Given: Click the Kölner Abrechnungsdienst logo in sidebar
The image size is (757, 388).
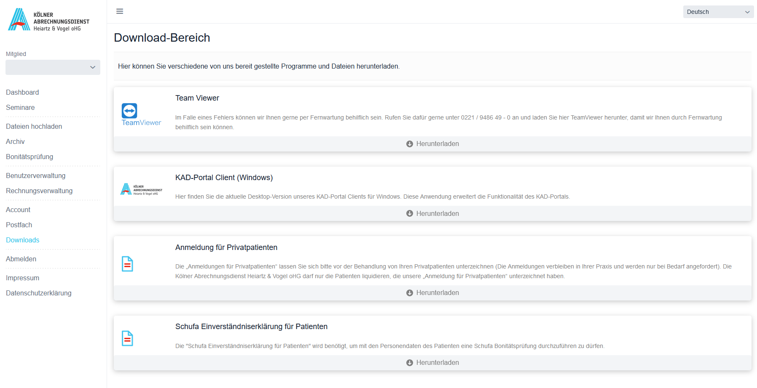Looking at the screenshot, I should pyautogui.click(x=49, y=20).
